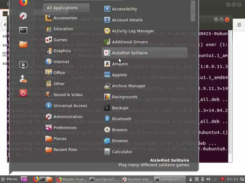Switch to Mozilla Firefox window in taskbar
This screenshot has width=245, height=183.
[x=72, y=179]
